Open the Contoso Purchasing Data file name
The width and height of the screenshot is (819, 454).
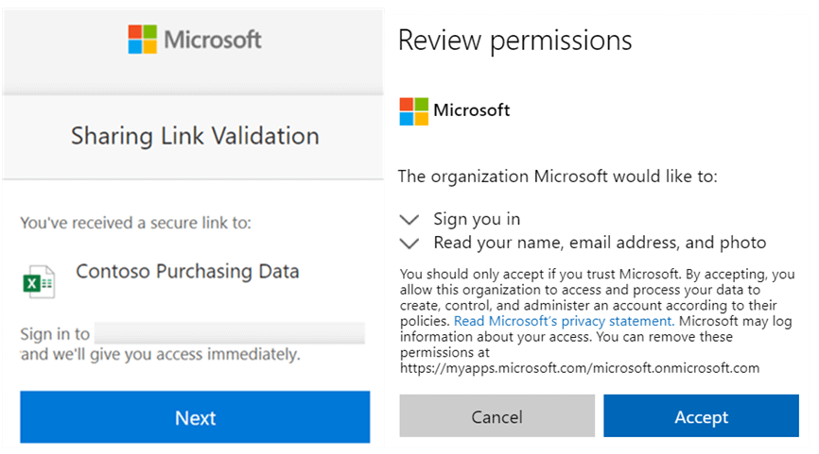coord(187,272)
